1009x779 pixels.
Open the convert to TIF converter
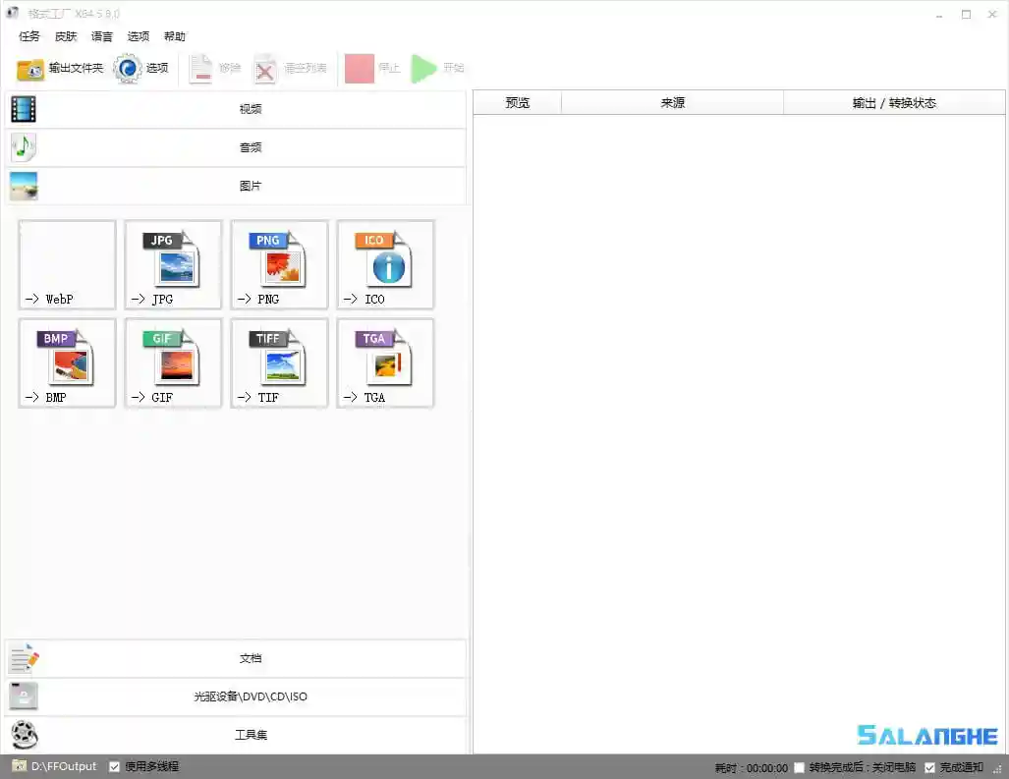[x=279, y=362]
